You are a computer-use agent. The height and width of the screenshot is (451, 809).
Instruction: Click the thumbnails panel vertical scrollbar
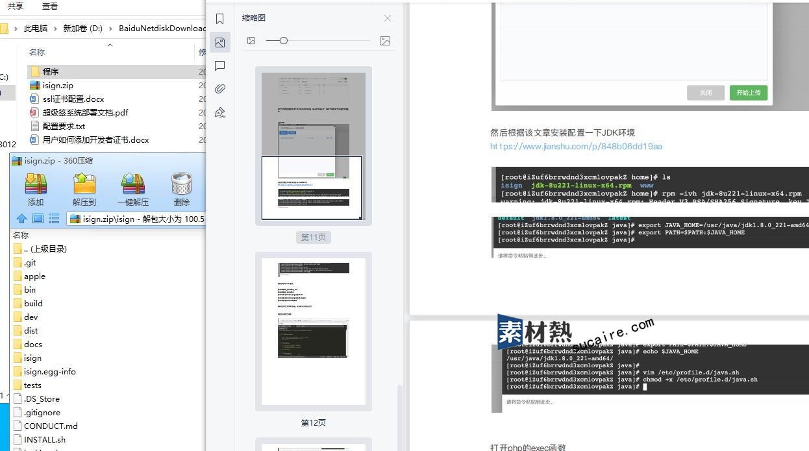point(400,418)
